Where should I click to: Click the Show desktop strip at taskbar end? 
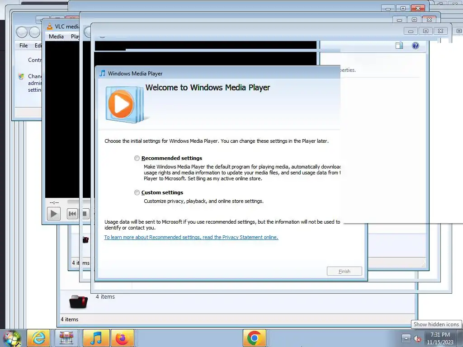(461, 338)
